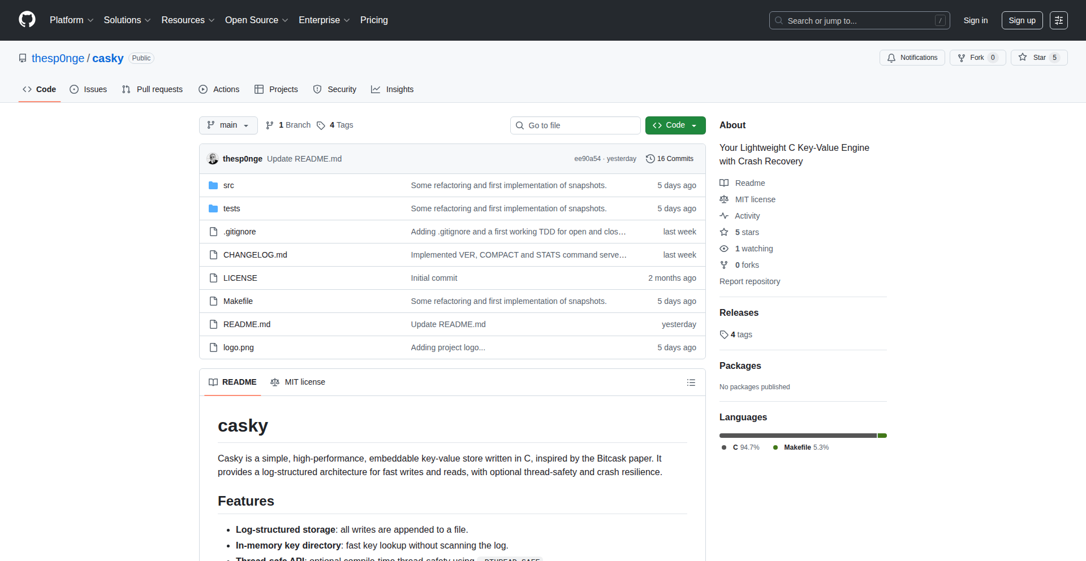The image size is (1086, 561).
Task: Click the Sign up button
Action: (x=1022, y=20)
